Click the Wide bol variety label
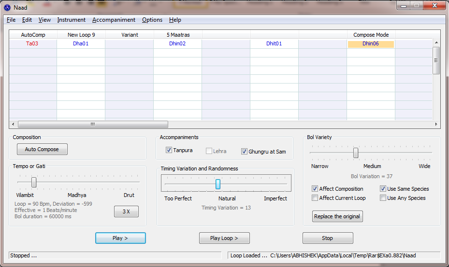 (x=424, y=166)
